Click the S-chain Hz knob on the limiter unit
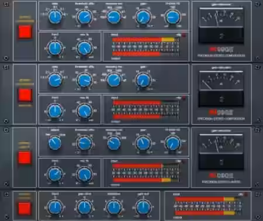The width and height of the screenshot is (263, 221). (x=173, y=143)
